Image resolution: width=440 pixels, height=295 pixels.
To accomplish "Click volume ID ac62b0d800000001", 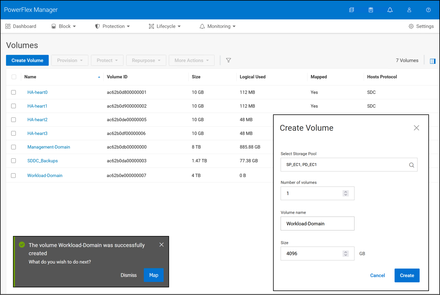I will tap(127, 92).
